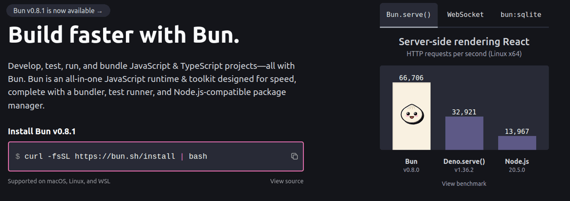570x201 pixels.
Task: Switch to the WebSocket tab
Action: pos(465,15)
